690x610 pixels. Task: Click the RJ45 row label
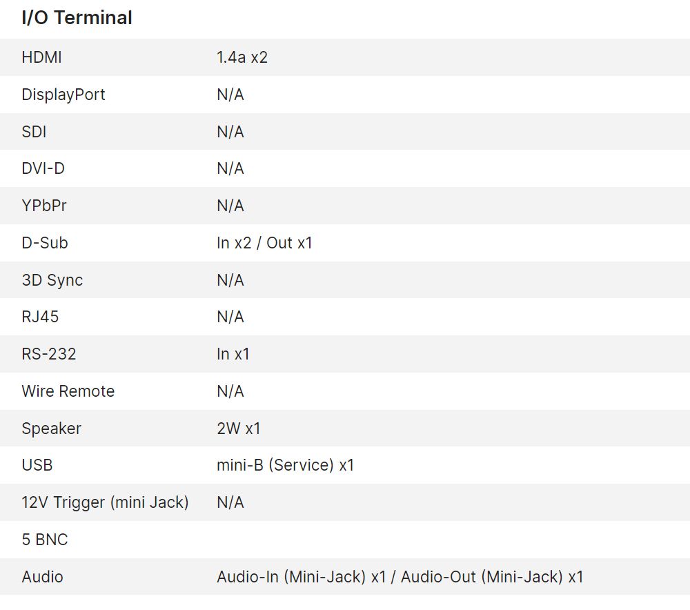pyautogui.click(x=40, y=317)
